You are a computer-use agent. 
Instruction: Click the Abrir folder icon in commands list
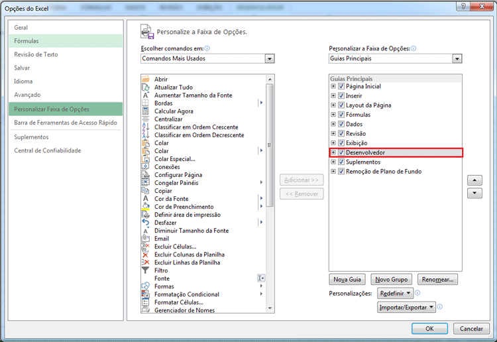(x=146, y=80)
